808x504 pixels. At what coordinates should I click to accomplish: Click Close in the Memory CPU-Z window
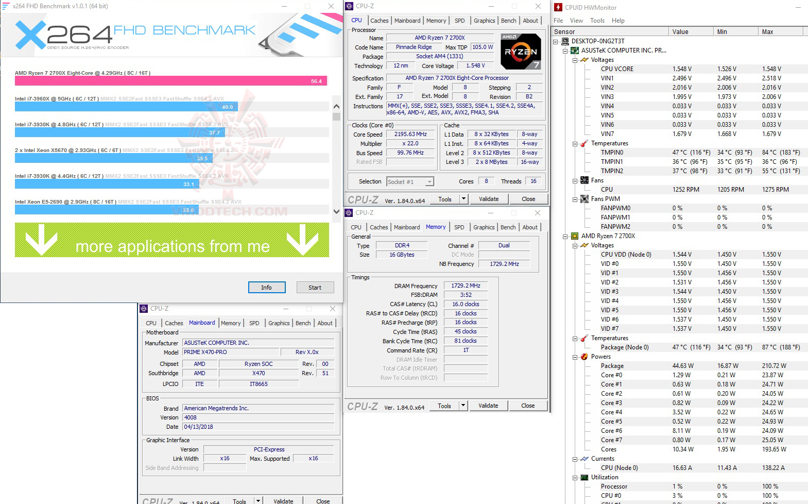528,406
